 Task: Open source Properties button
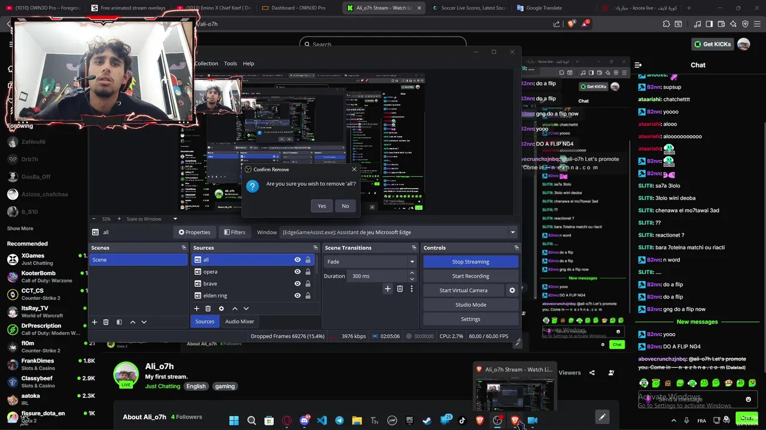point(194,232)
